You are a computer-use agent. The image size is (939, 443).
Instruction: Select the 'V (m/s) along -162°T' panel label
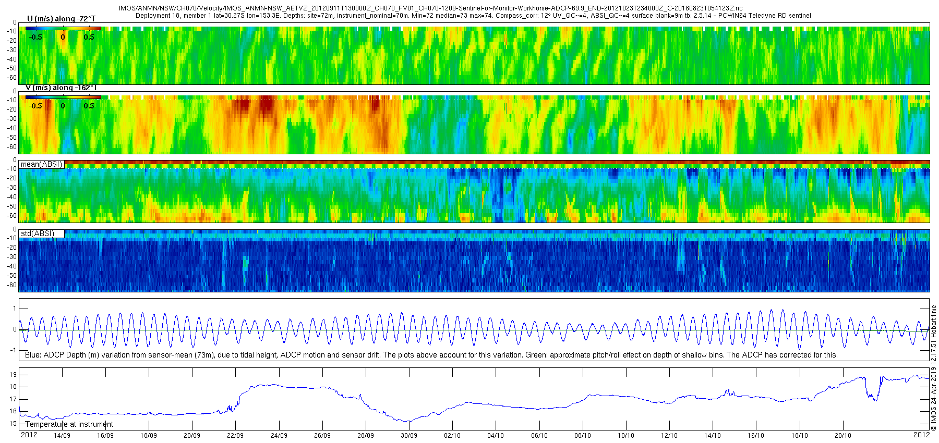[x=61, y=88]
